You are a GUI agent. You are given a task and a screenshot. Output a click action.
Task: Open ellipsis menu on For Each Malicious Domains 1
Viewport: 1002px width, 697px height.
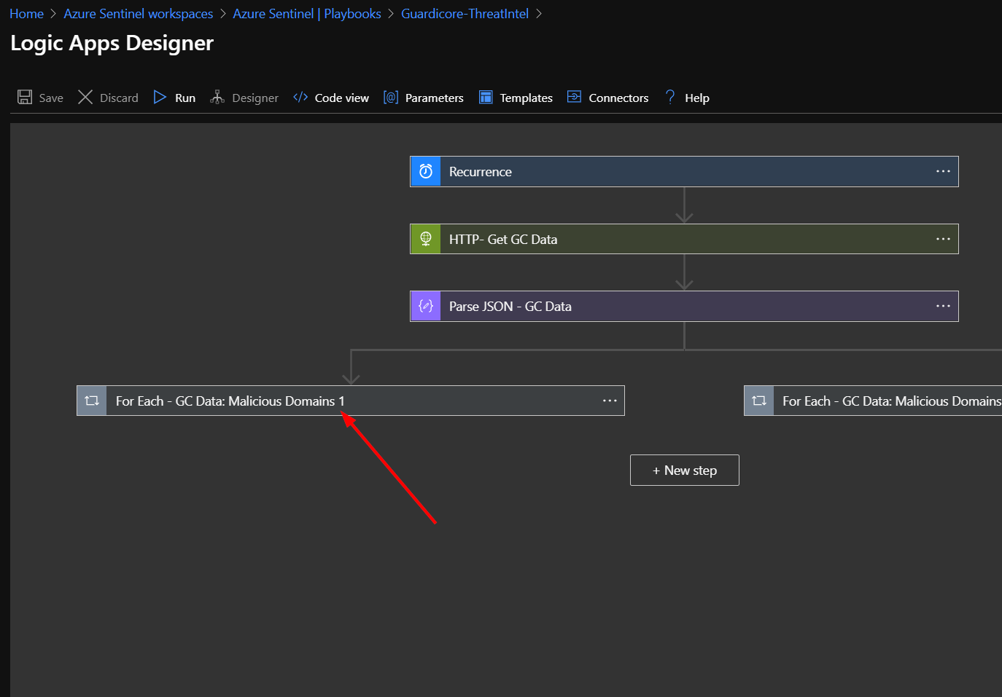[x=610, y=401]
